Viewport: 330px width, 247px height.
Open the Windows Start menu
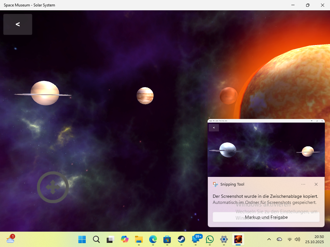click(x=82, y=239)
